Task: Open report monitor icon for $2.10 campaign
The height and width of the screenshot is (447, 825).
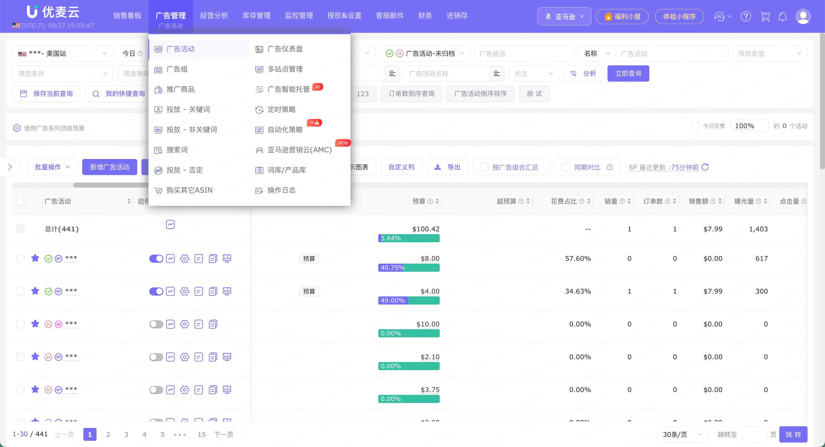Action: [x=227, y=357]
